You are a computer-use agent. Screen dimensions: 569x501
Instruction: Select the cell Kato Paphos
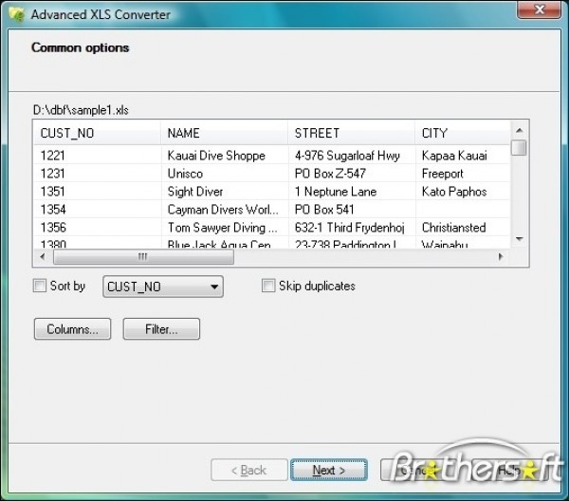click(463, 192)
